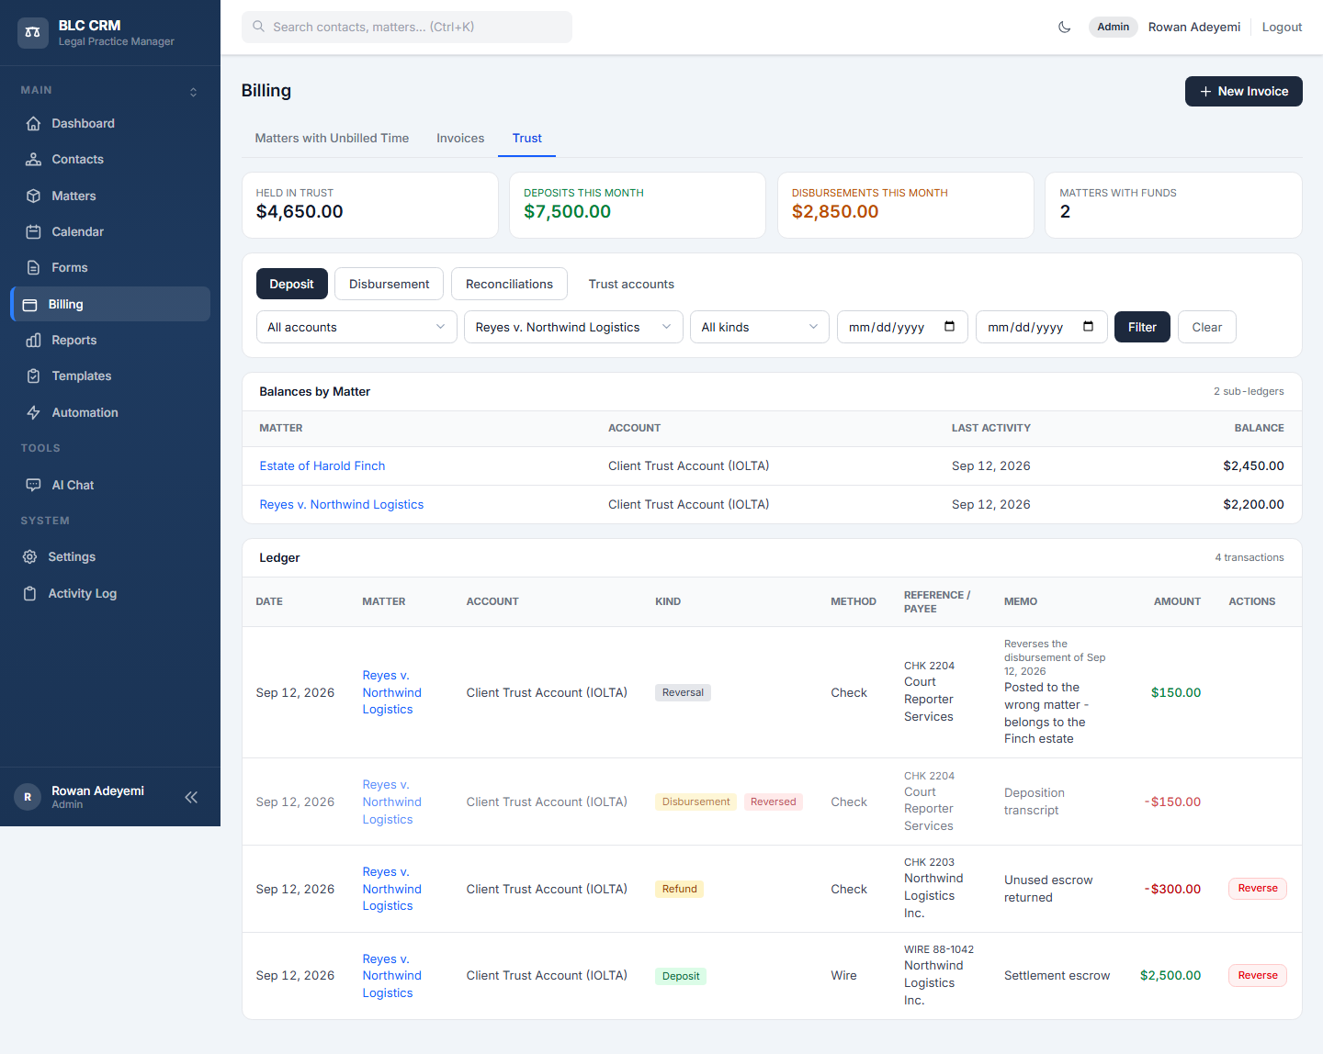Click the Contacts people icon
Image resolution: width=1323 pixels, height=1054 pixels.
(33, 159)
